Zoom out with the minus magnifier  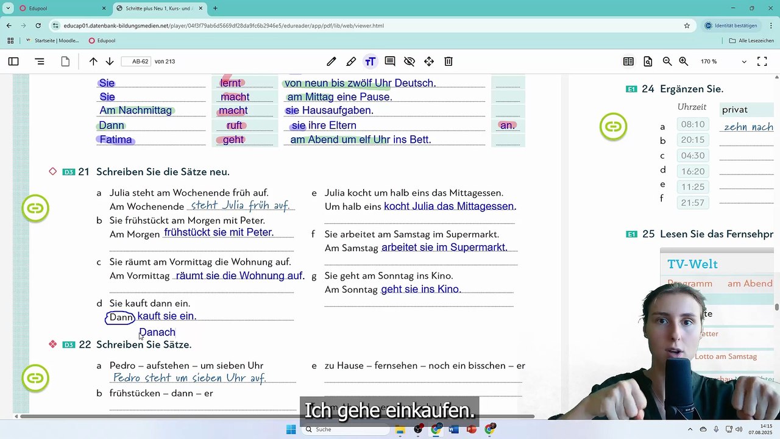(x=667, y=62)
